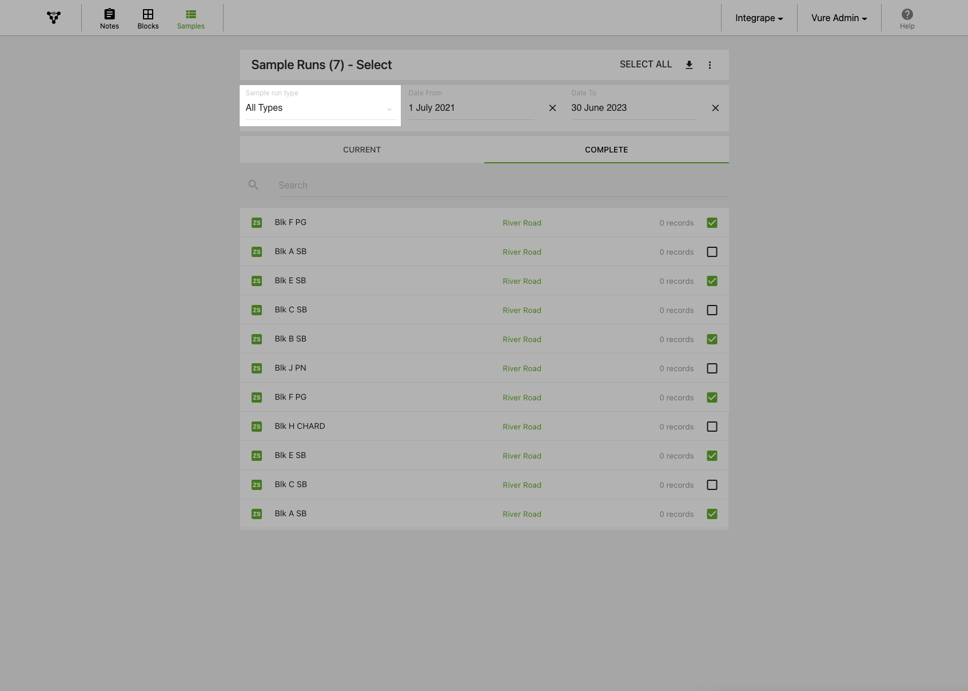Open River Road link in Blk B SB row
Viewport: 968px width, 691px height.
coord(521,339)
